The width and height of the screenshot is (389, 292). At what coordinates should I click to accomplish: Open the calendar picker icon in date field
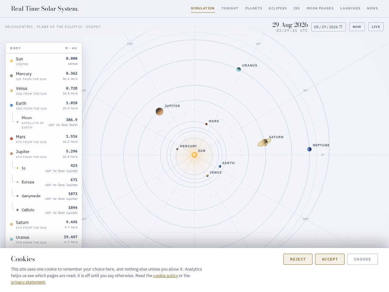tap(341, 27)
